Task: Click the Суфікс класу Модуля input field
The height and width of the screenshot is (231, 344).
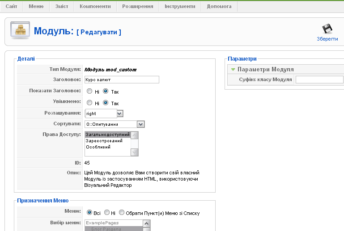Action: (319, 80)
